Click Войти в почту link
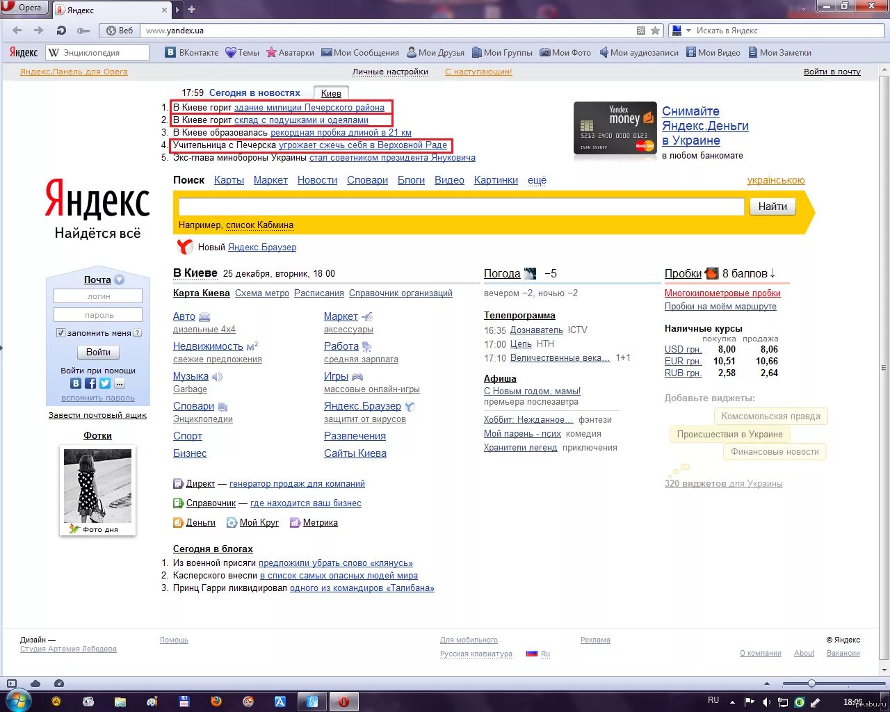Screen dimensions: 890x712 point(832,72)
